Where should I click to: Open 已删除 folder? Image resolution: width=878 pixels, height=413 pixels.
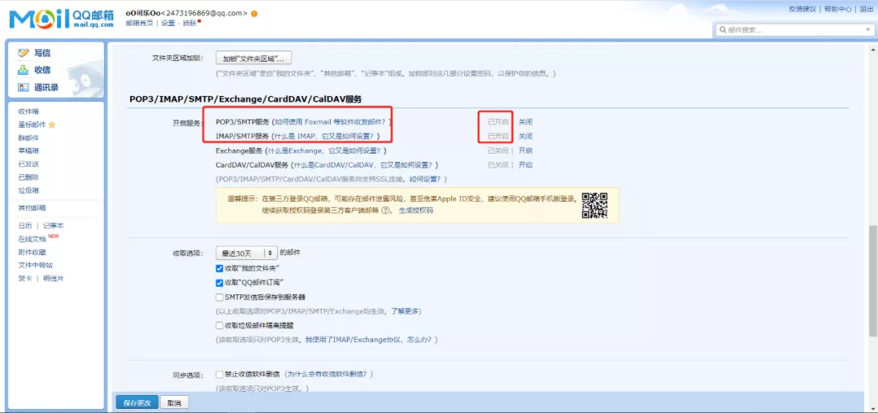28,177
